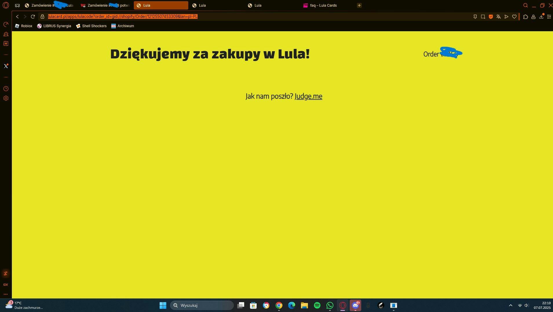Open Archiwum bookmark

pos(123,26)
